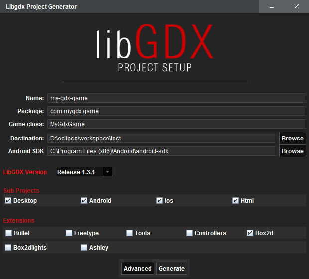This screenshot has height=279, width=309.
Task: Click the Android SDK path field
Action: click(x=161, y=151)
